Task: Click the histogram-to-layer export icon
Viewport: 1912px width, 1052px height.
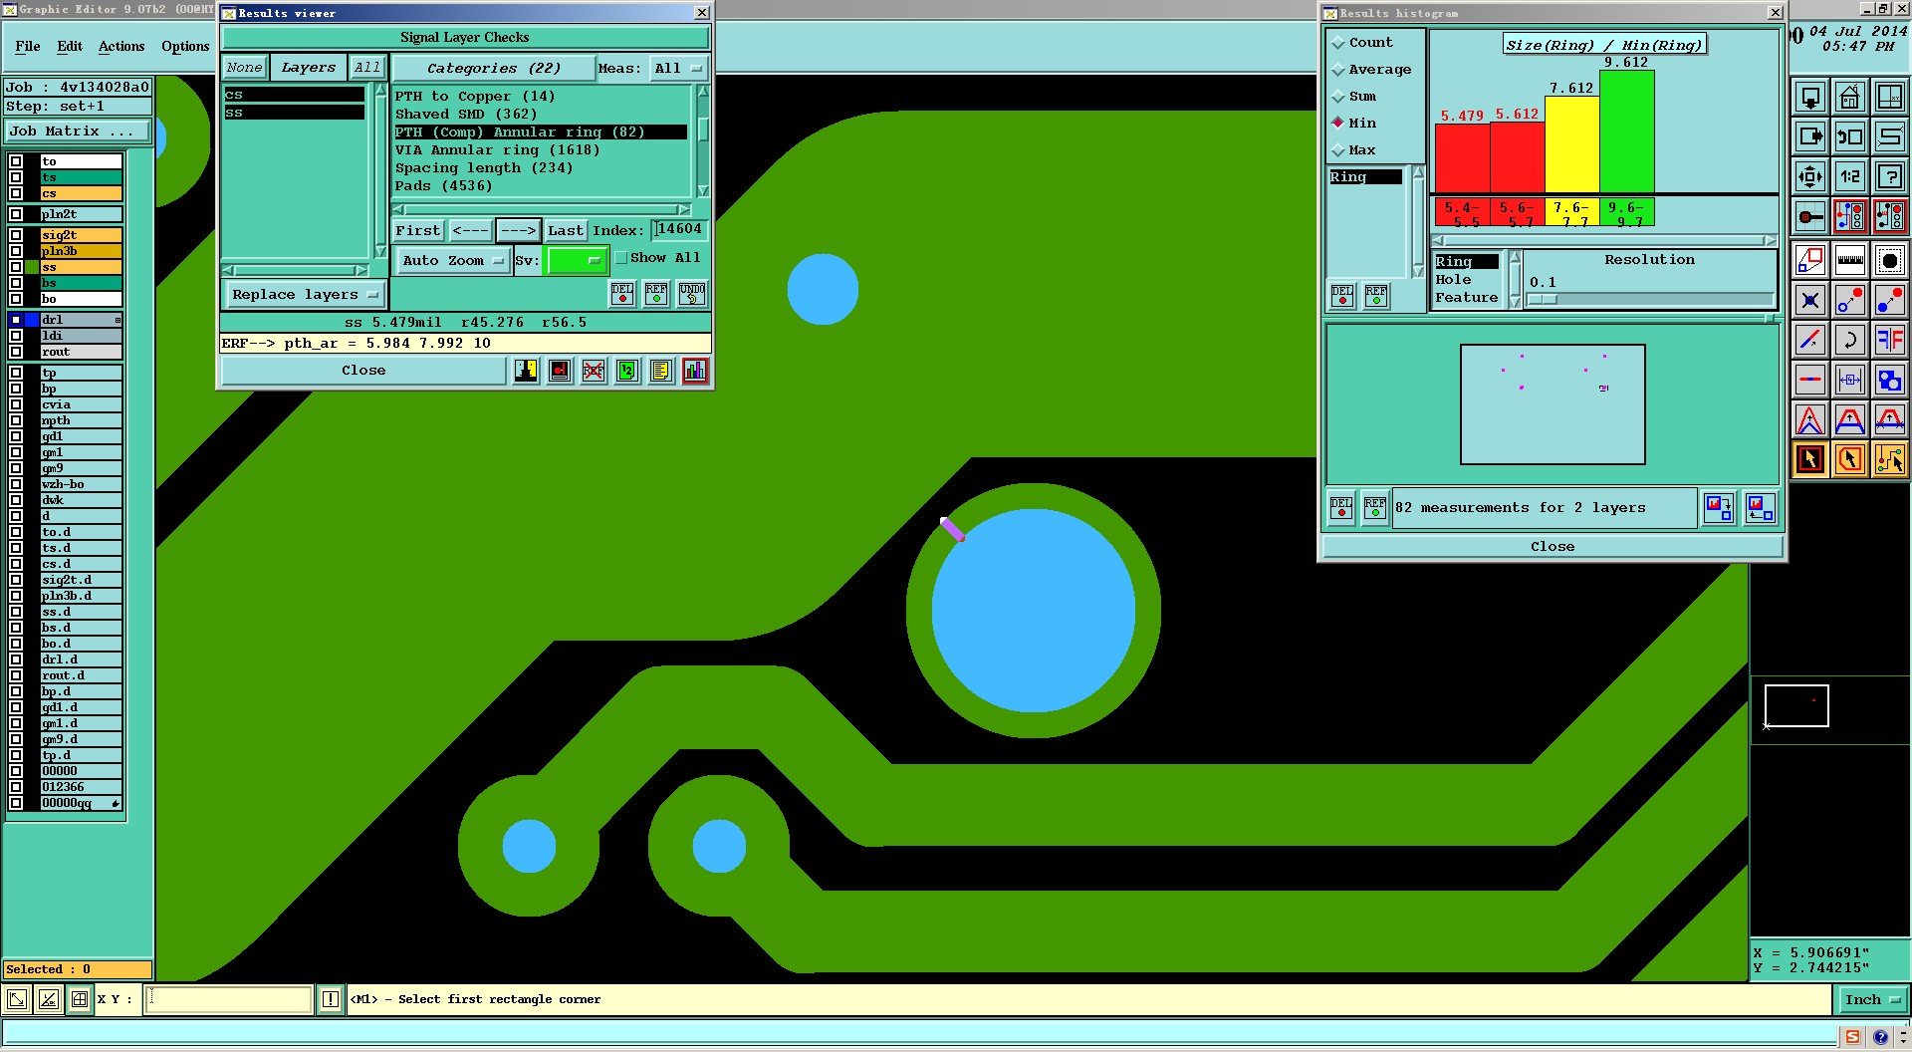Action: (x=1719, y=507)
